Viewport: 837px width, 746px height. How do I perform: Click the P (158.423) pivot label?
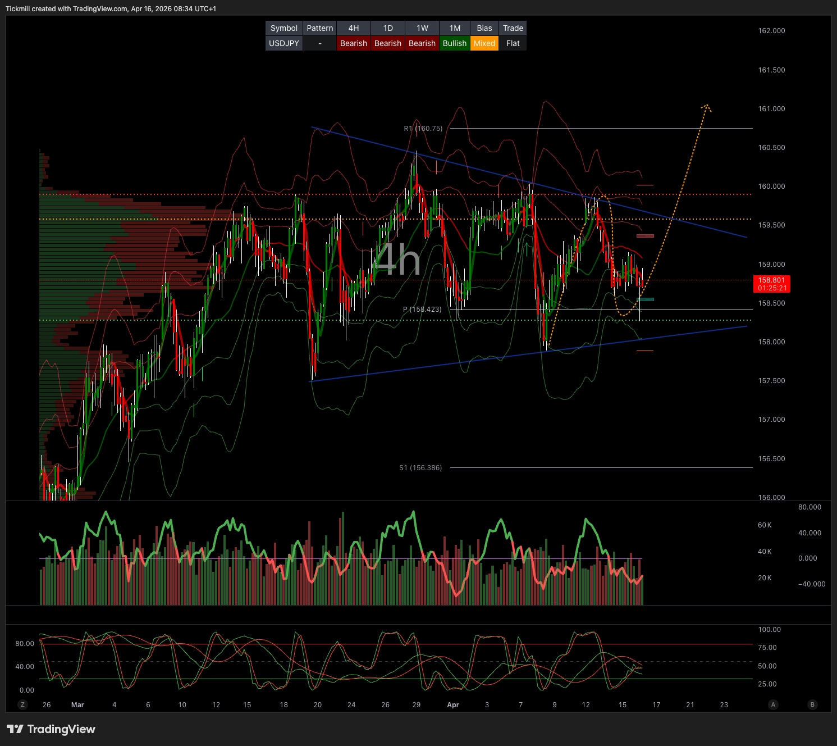[422, 310]
